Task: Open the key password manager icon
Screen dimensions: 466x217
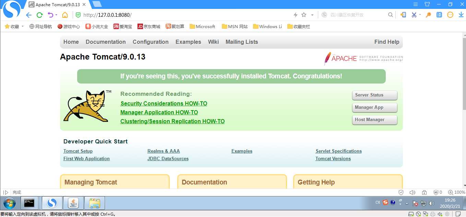Action: pyautogui.click(x=428, y=15)
